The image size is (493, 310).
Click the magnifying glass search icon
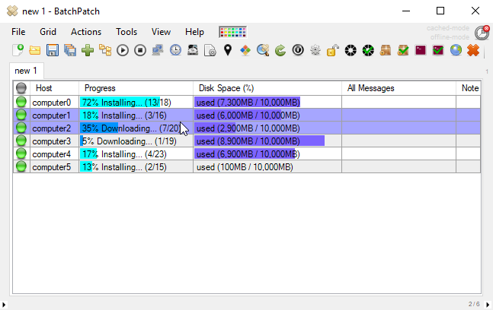pos(263,50)
